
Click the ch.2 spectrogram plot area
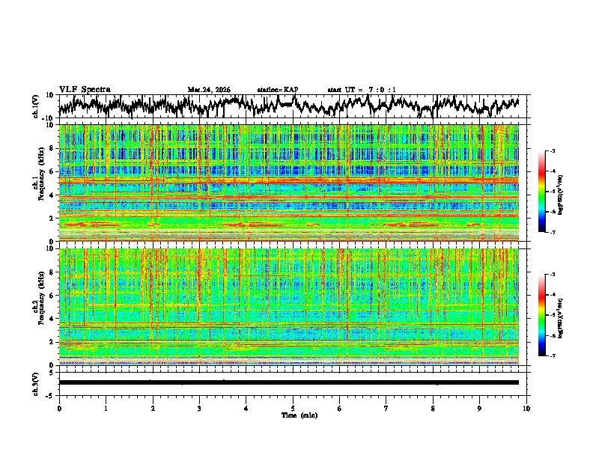(x=289, y=307)
